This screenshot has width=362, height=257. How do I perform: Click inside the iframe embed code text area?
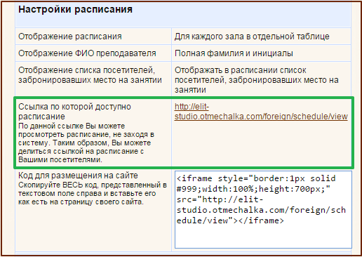263,209
